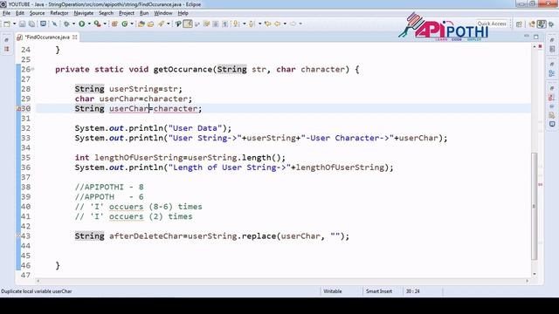Click the Back navigation arrow icon

point(277,24)
